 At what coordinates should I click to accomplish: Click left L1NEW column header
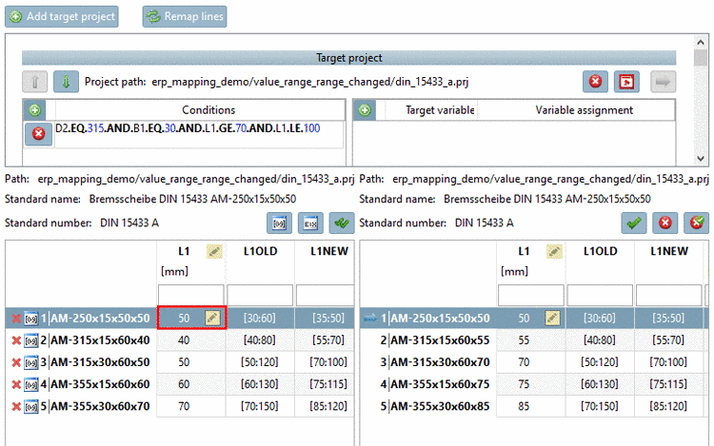[328, 251]
